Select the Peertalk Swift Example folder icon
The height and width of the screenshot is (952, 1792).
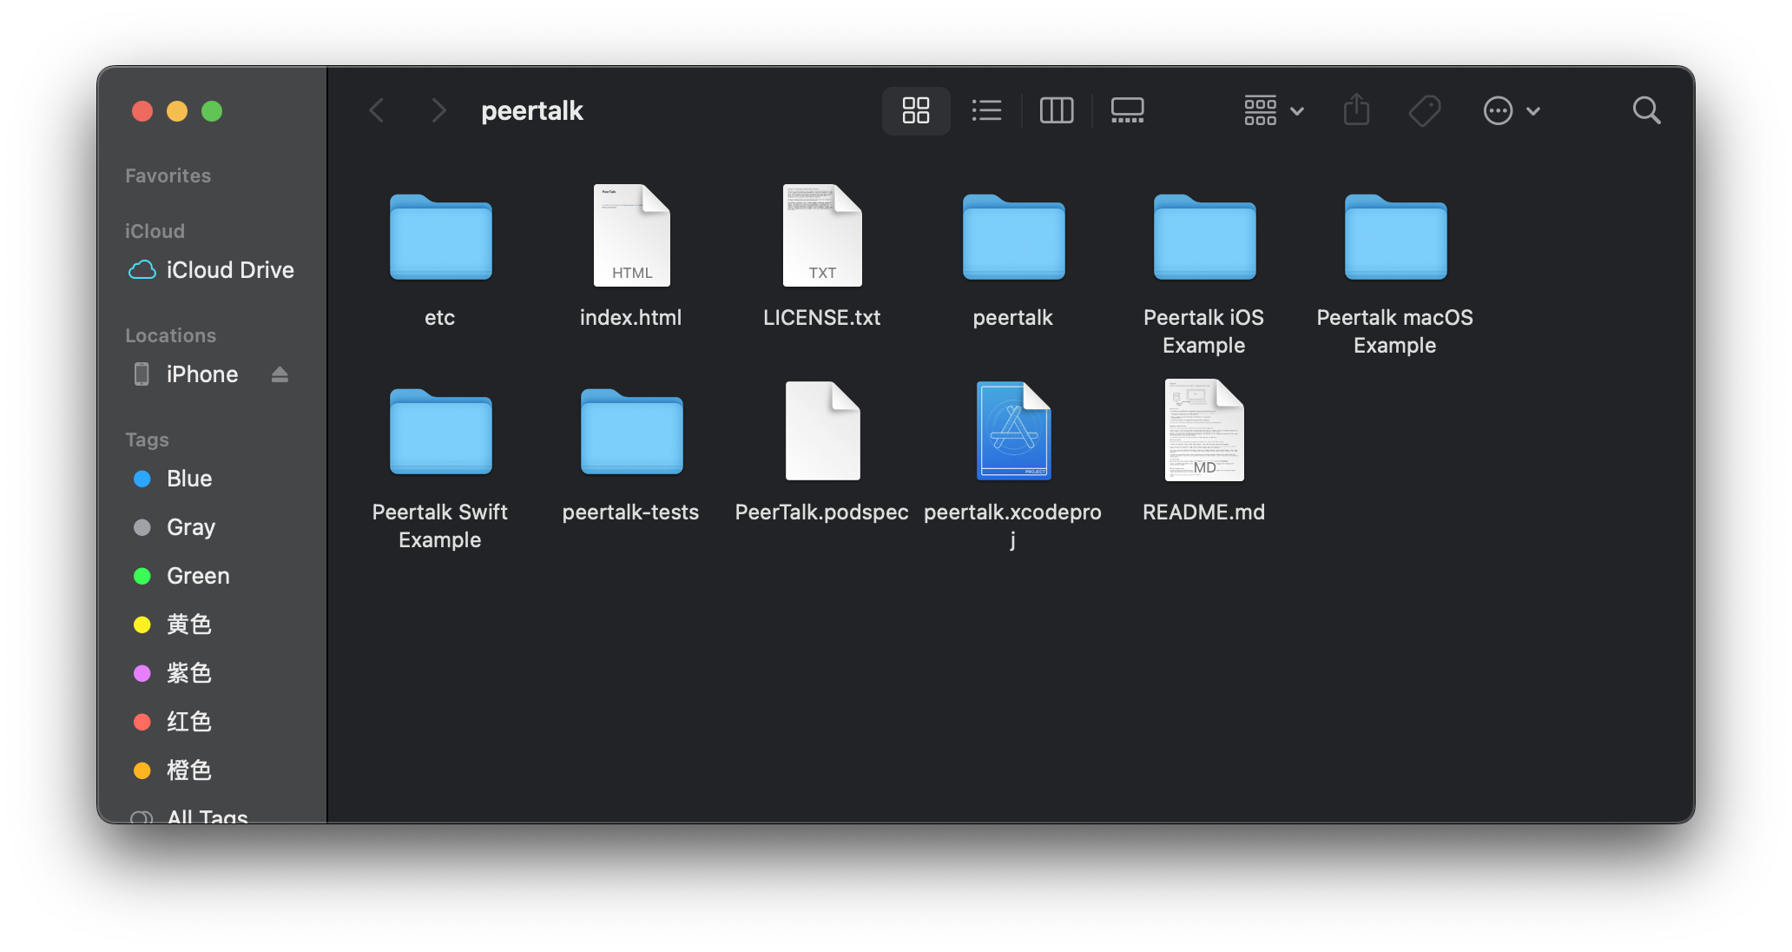[440, 431]
